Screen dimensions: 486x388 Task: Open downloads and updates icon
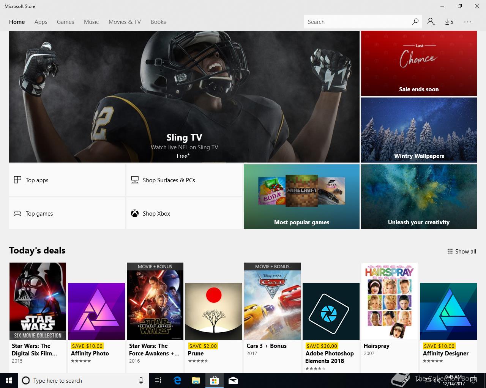coord(449,22)
